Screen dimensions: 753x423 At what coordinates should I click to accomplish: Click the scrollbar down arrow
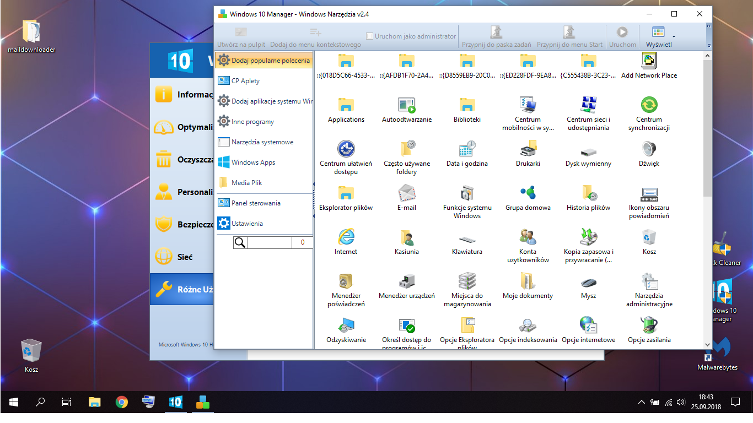(x=708, y=345)
